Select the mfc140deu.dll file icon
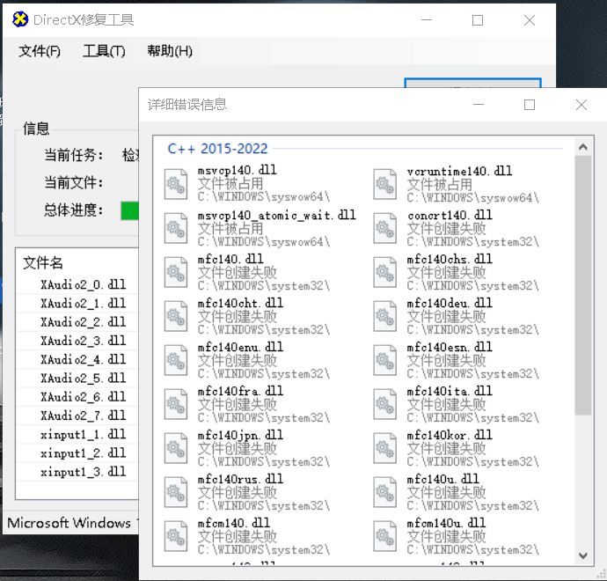 [x=384, y=316]
